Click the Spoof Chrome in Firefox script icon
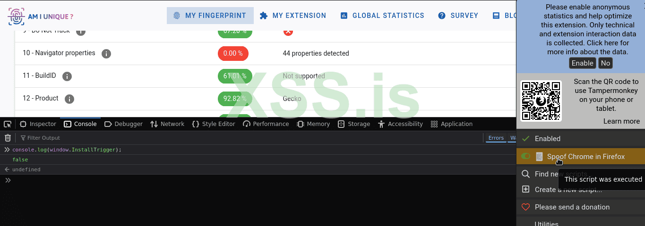This screenshot has width=645, height=226. [539, 156]
